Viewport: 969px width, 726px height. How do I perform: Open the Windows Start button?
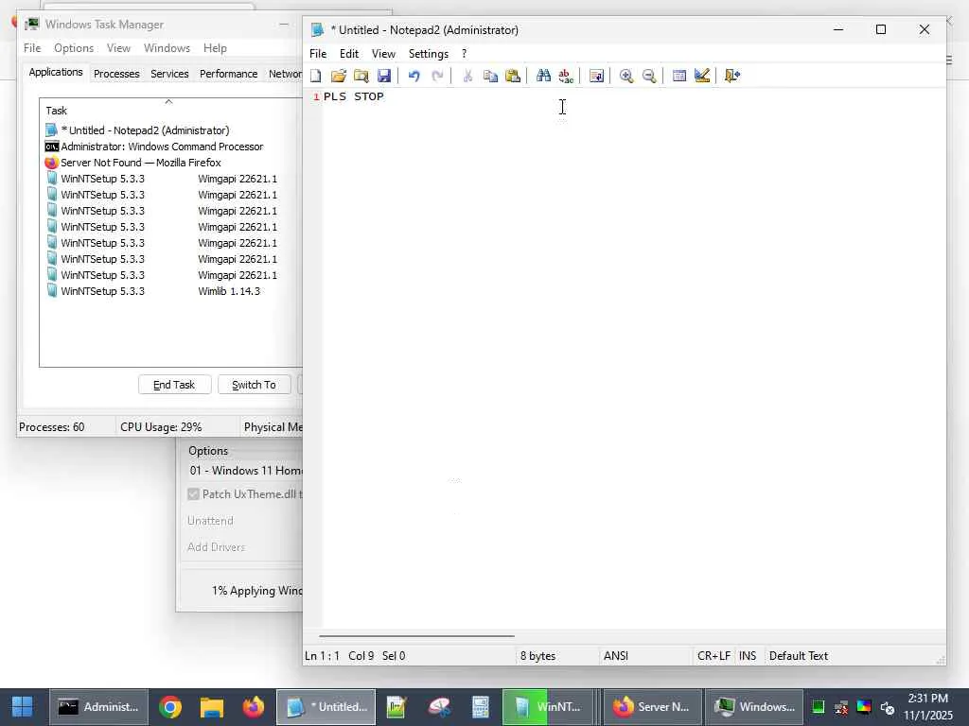(23, 707)
